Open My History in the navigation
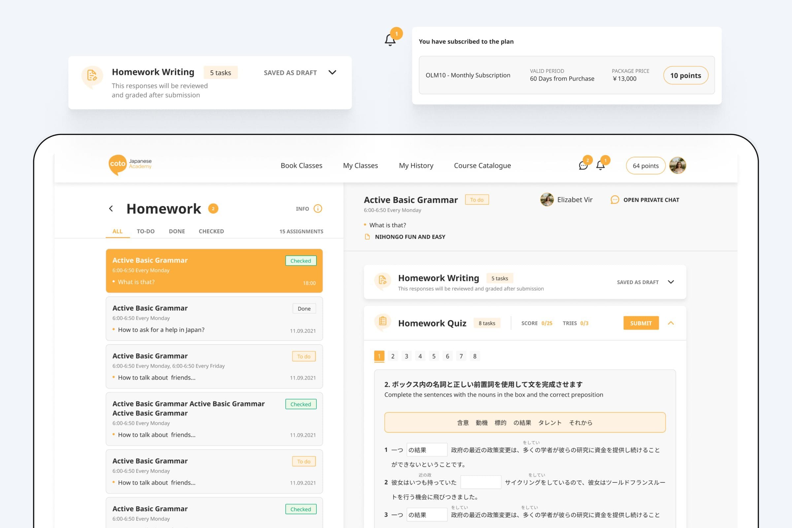 [416, 165]
